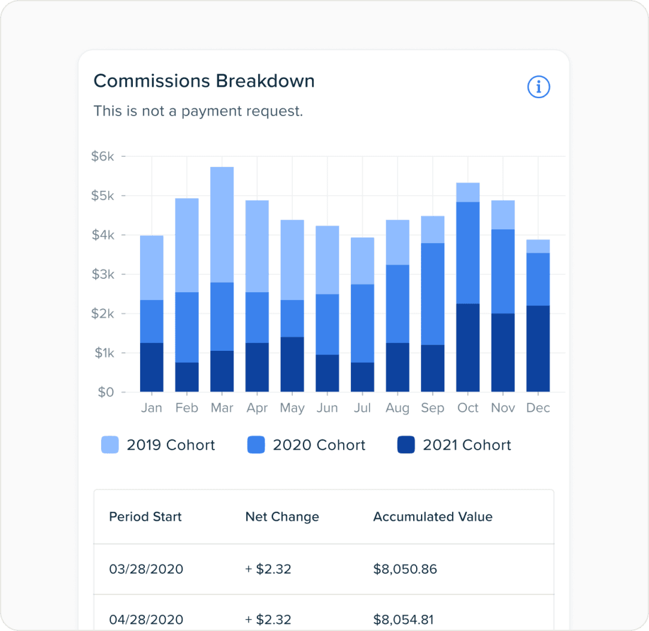Click the + $2.32 cell for 03/28/2020
649x631 pixels.
click(x=268, y=569)
